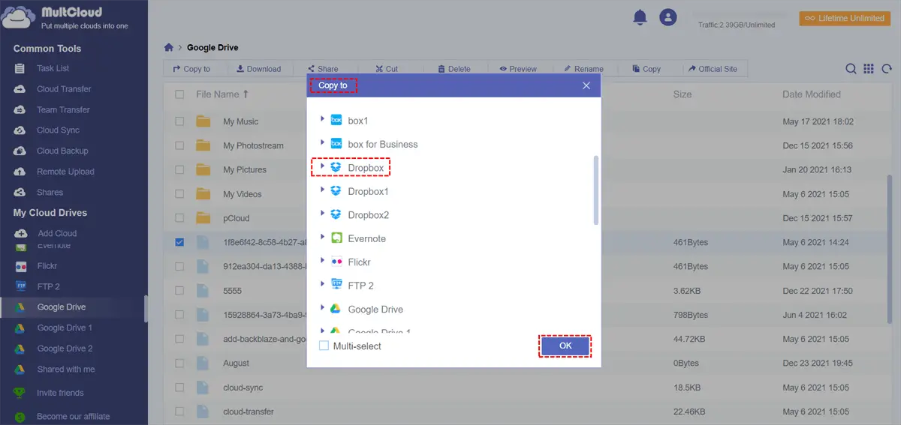Open the notifications bell icon

[x=640, y=17]
